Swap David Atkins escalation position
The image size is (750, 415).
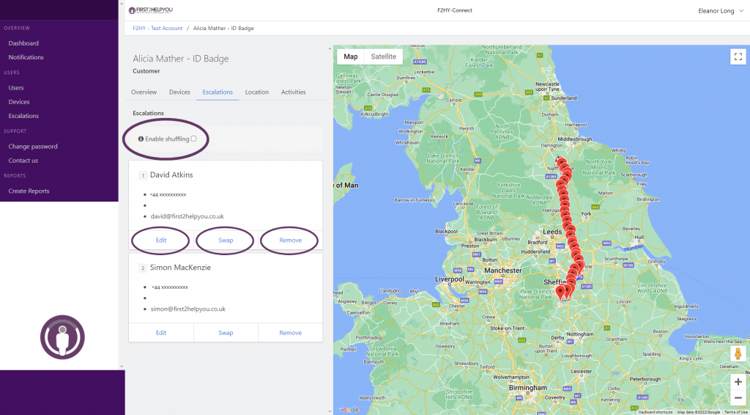[x=226, y=240]
